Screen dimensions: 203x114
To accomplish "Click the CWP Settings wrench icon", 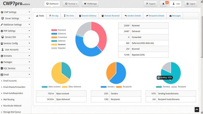I will (2, 12).
